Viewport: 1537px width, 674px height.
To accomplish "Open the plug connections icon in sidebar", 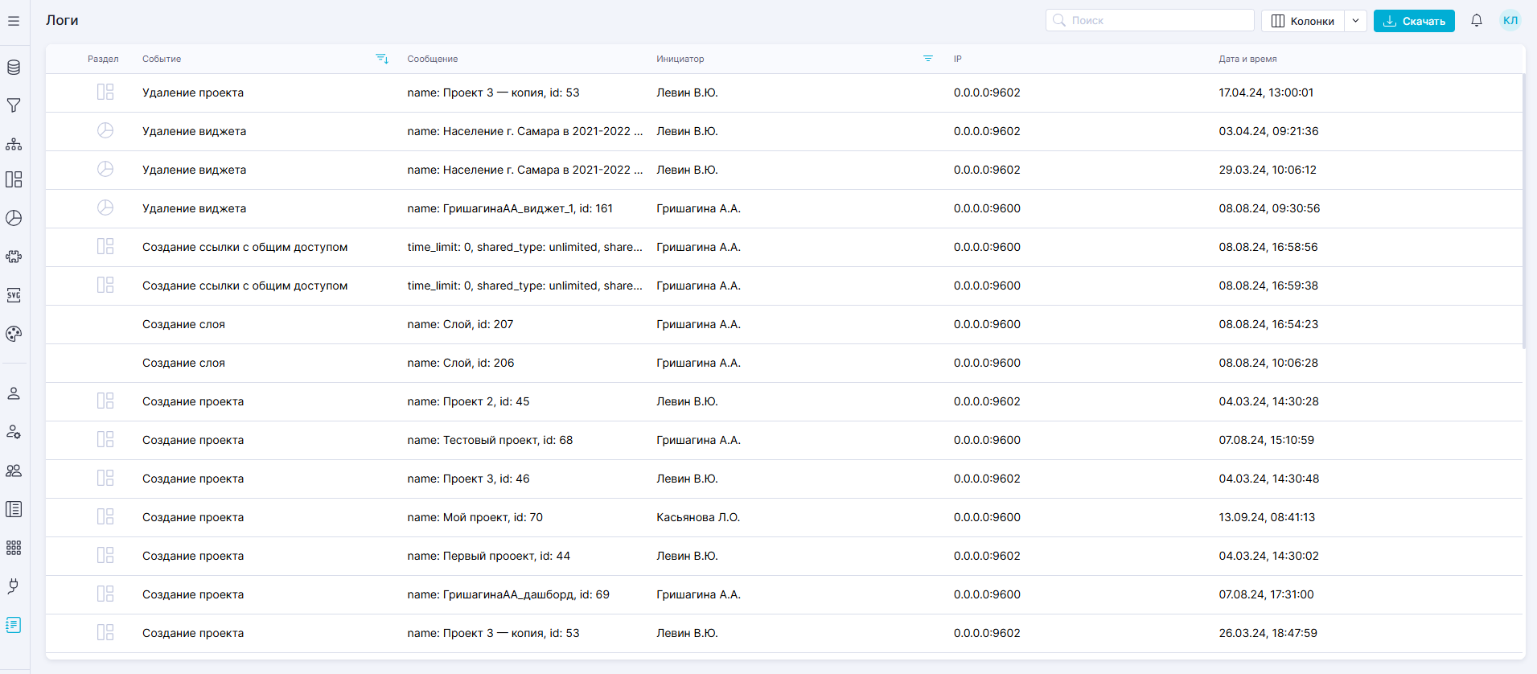I will [x=14, y=586].
